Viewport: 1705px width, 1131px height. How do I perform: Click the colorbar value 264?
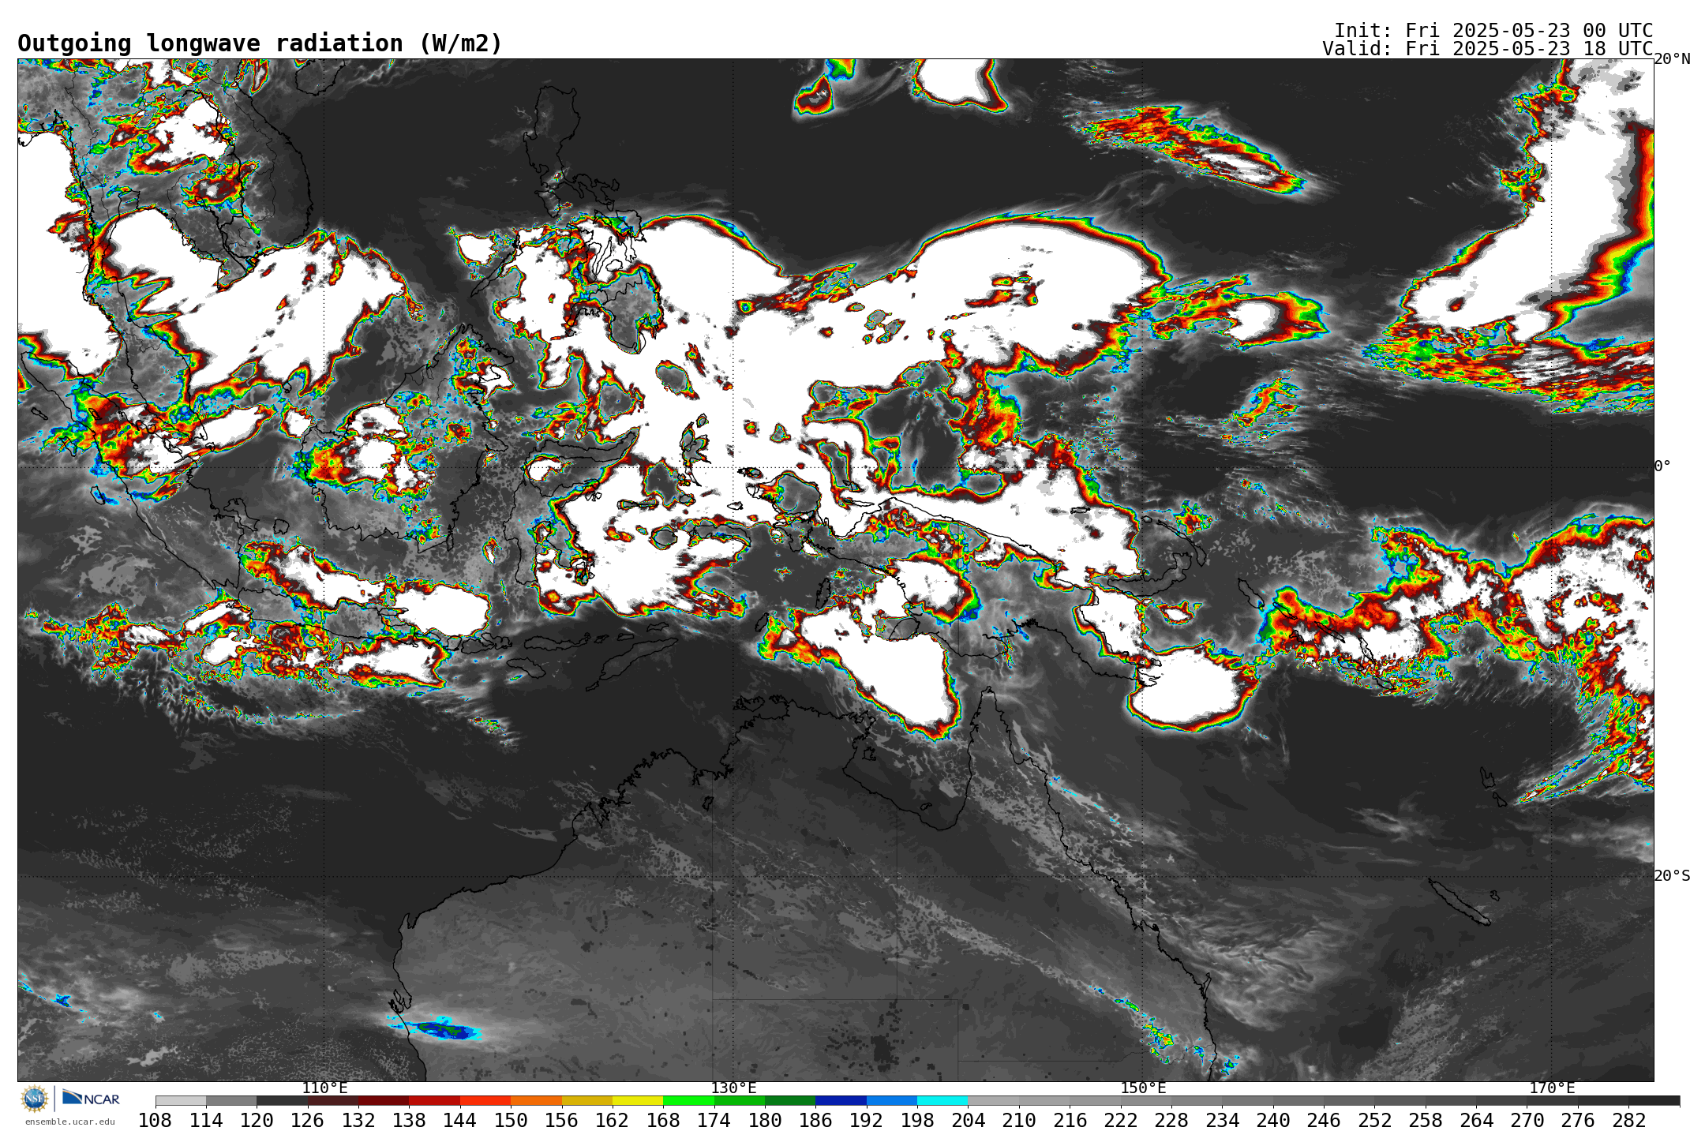[1476, 1121]
